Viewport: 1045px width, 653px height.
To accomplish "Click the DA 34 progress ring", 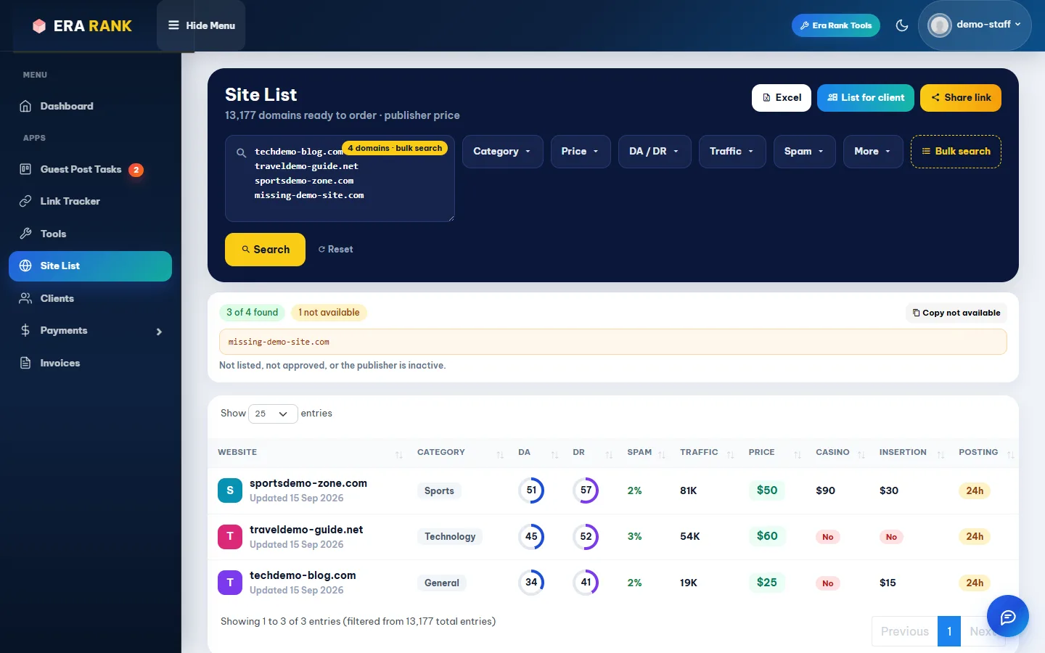I will point(531,583).
